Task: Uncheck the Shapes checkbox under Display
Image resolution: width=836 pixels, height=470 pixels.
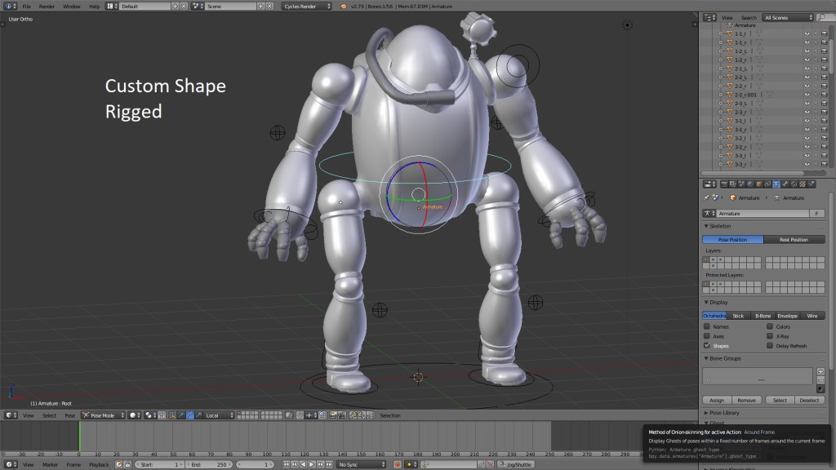Action: tap(707, 345)
